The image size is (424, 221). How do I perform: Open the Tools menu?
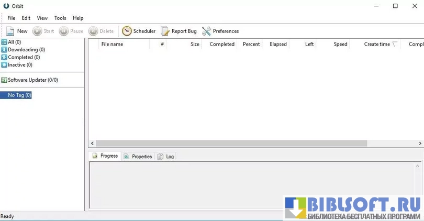tap(60, 18)
